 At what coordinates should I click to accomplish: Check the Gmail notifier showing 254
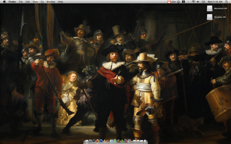click(171, 2)
